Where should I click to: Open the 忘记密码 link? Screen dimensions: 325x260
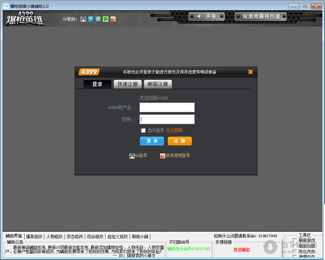[174, 130]
